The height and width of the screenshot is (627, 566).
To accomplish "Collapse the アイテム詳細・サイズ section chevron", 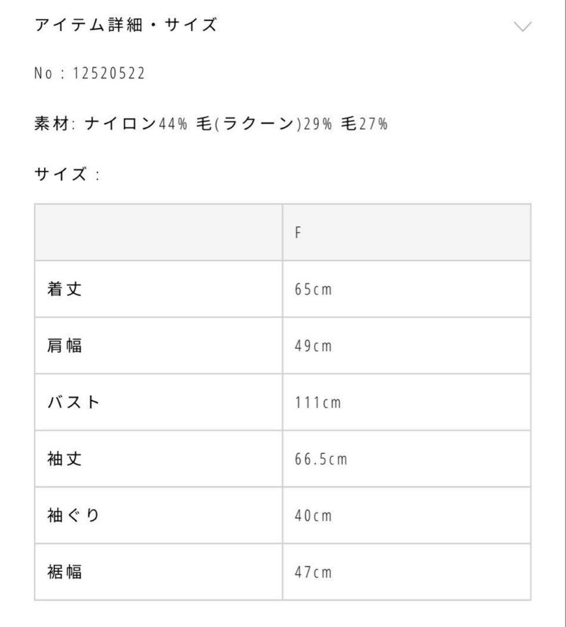I will (x=523, y=27).
